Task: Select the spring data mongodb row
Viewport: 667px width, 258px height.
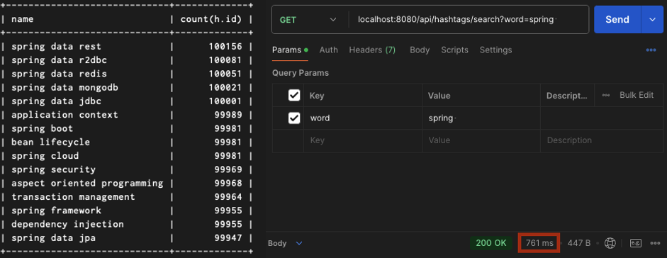Action: point(127,88)
